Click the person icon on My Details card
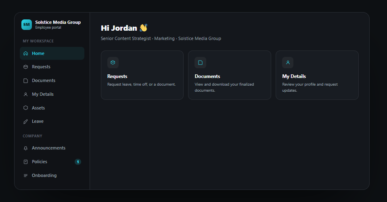387x202 pixels. pyautogui.click(x=288, y=63)
